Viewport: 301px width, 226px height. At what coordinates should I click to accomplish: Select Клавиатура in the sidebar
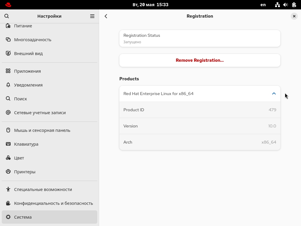(26, 144)
